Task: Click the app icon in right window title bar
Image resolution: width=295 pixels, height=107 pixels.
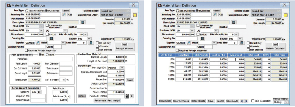Action: click(160, 5)
